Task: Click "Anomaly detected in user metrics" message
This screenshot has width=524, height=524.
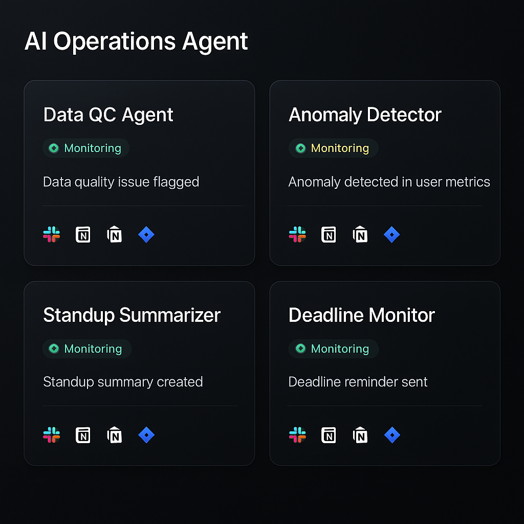Action: tap(389, 182)
